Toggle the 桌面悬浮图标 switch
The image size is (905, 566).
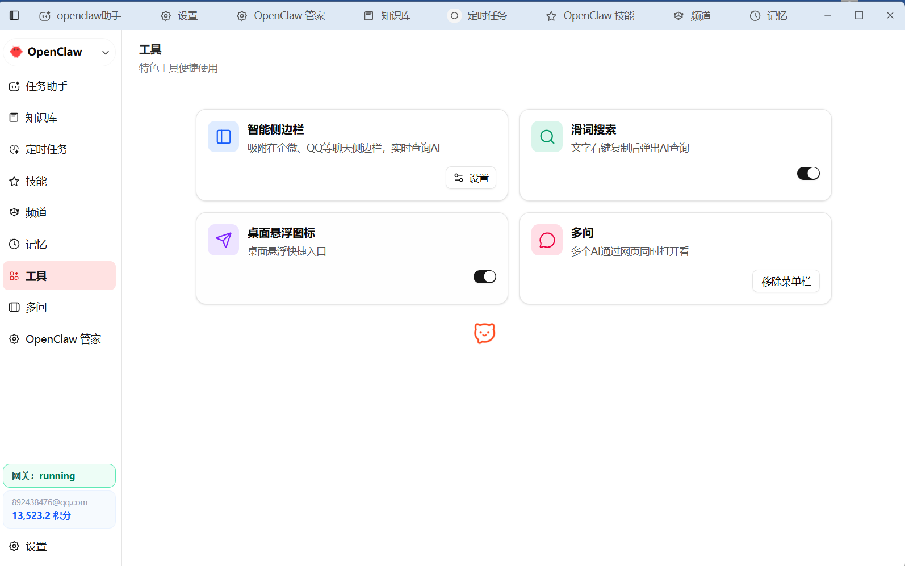point(485,276)
